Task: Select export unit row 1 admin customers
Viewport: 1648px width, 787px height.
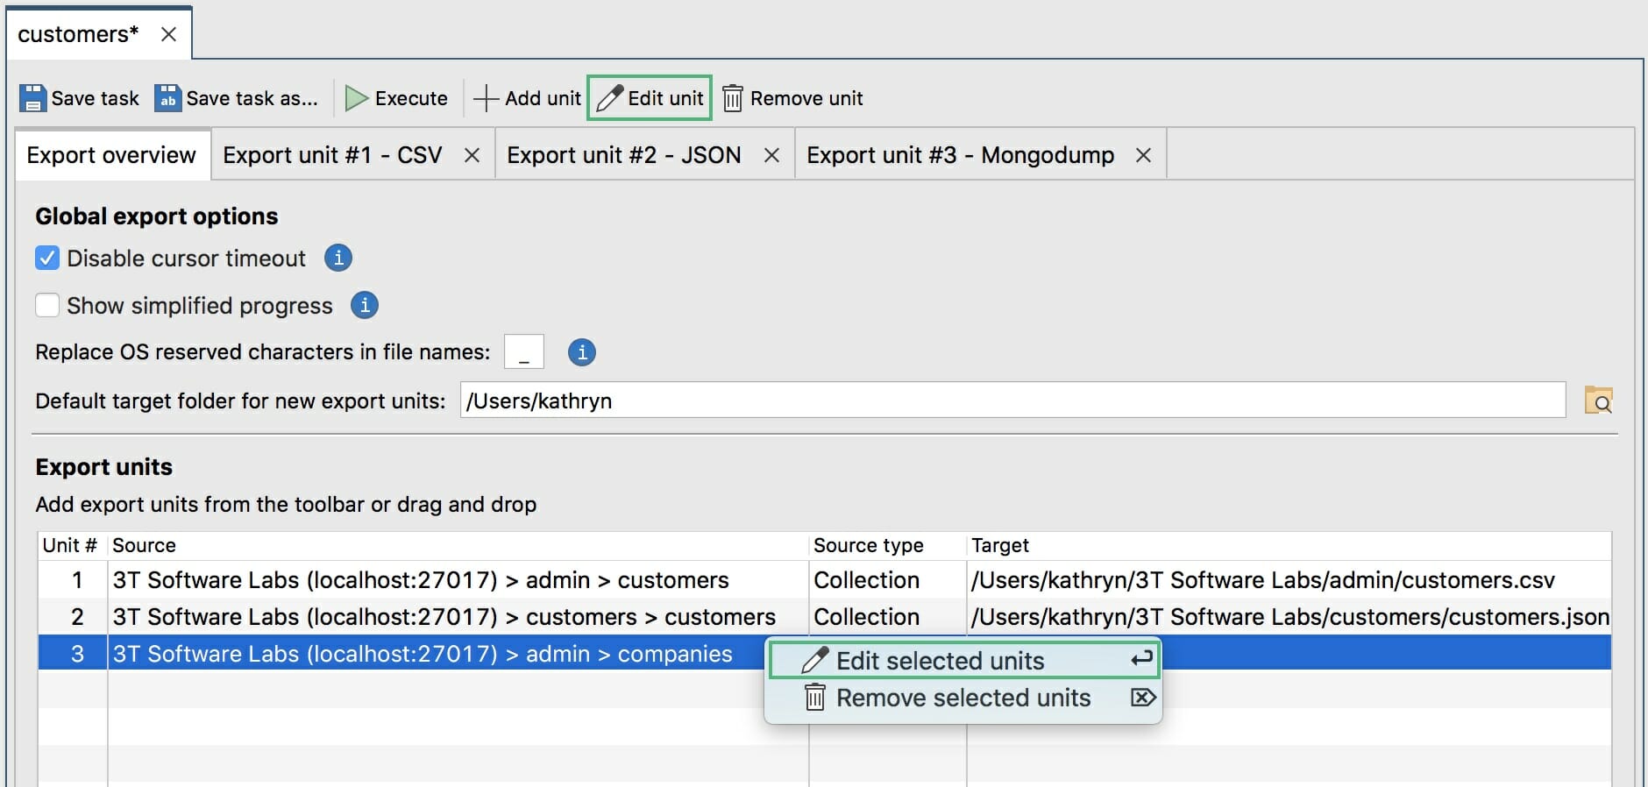Action: click(x=421, y=580)
